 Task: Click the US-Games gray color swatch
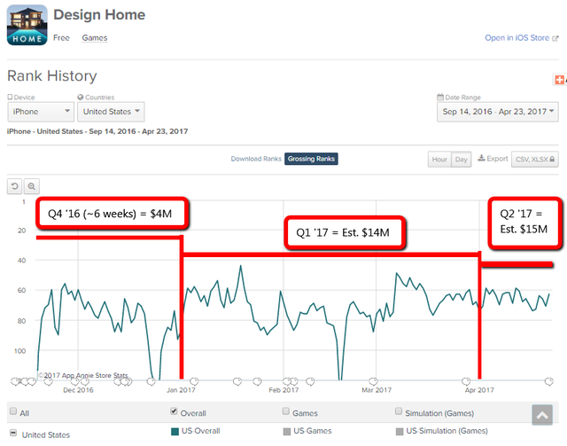coord(287,431)
